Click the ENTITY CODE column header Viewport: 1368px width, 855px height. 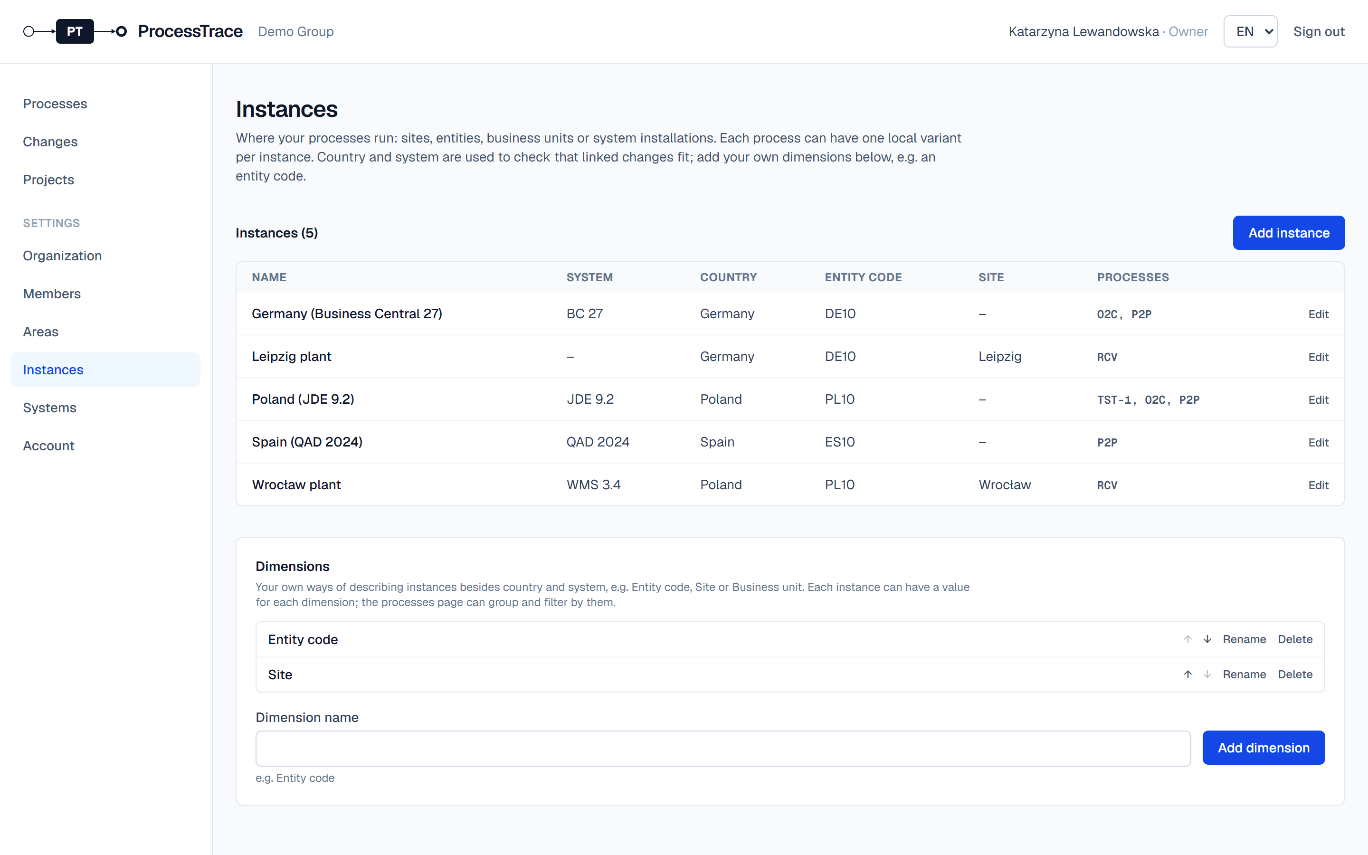pyautogui.click(x=863, y=278)
